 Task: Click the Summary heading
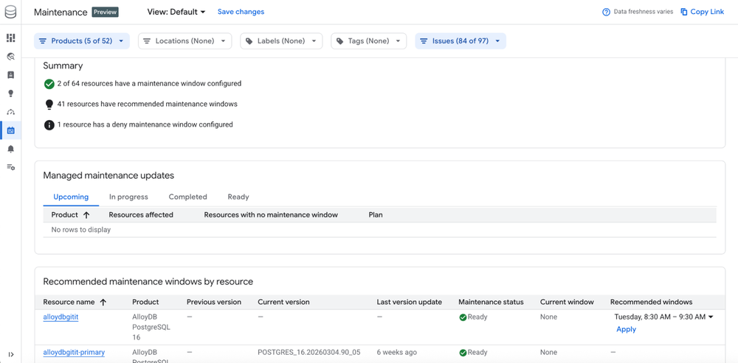63,66
